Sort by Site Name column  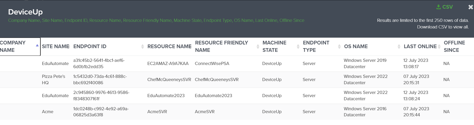point(56,47)
